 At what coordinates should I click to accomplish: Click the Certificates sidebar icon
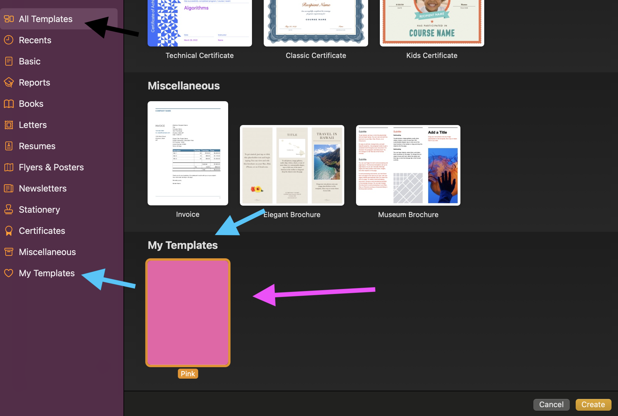8,230
